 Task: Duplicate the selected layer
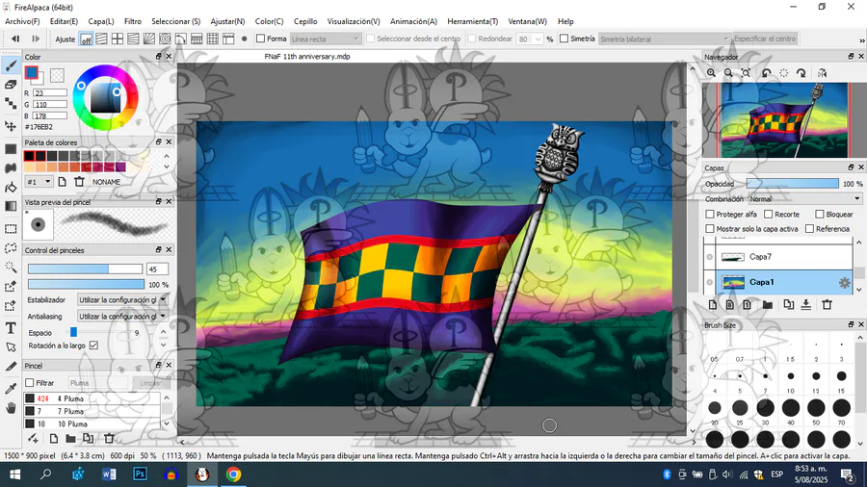point(788,305)
